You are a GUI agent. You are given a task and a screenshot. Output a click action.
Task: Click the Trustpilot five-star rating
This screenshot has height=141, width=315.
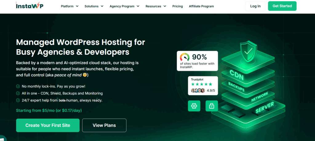click(201, 84)
